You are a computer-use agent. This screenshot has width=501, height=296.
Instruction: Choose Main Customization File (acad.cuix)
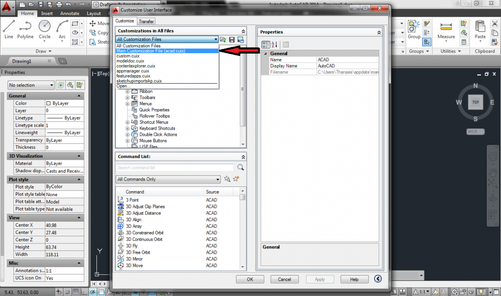(x=167, y=51)
